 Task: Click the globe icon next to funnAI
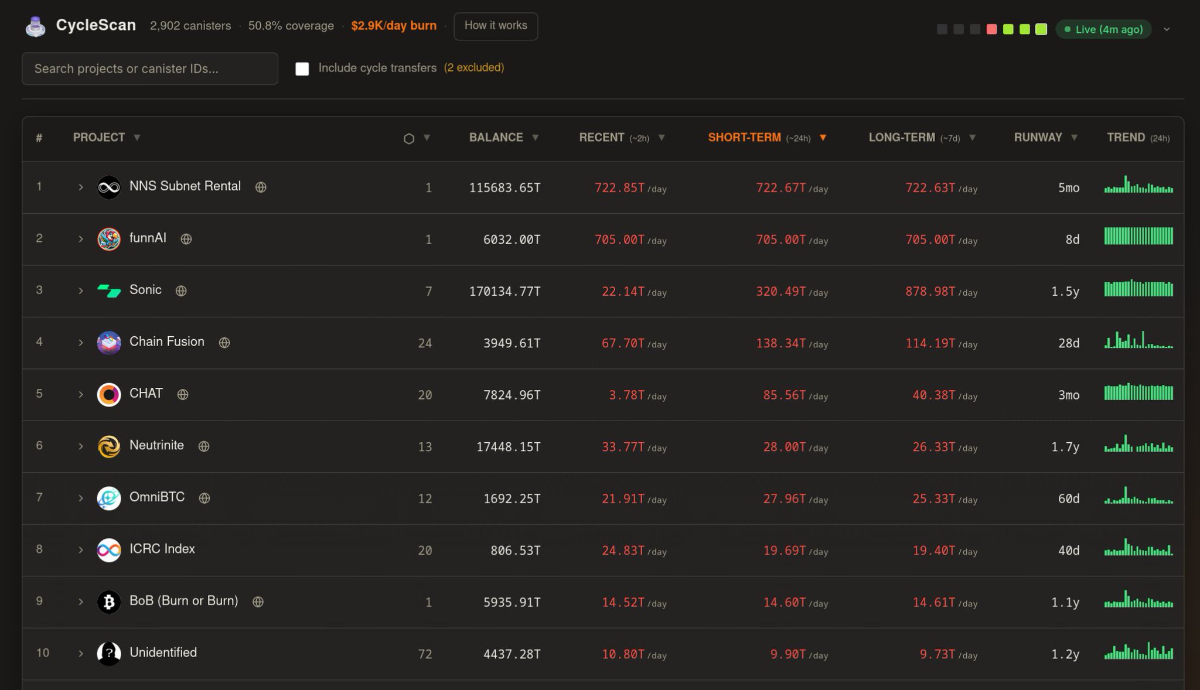coord(186,239)
